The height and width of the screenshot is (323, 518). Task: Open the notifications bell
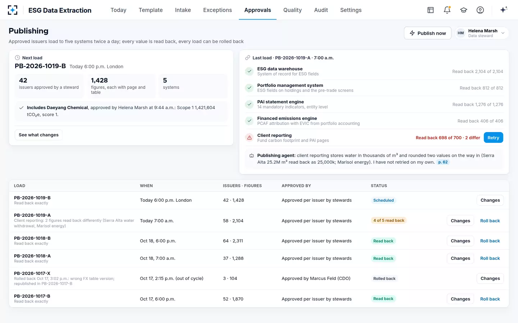pyautogui.click(x=447, y=10)
